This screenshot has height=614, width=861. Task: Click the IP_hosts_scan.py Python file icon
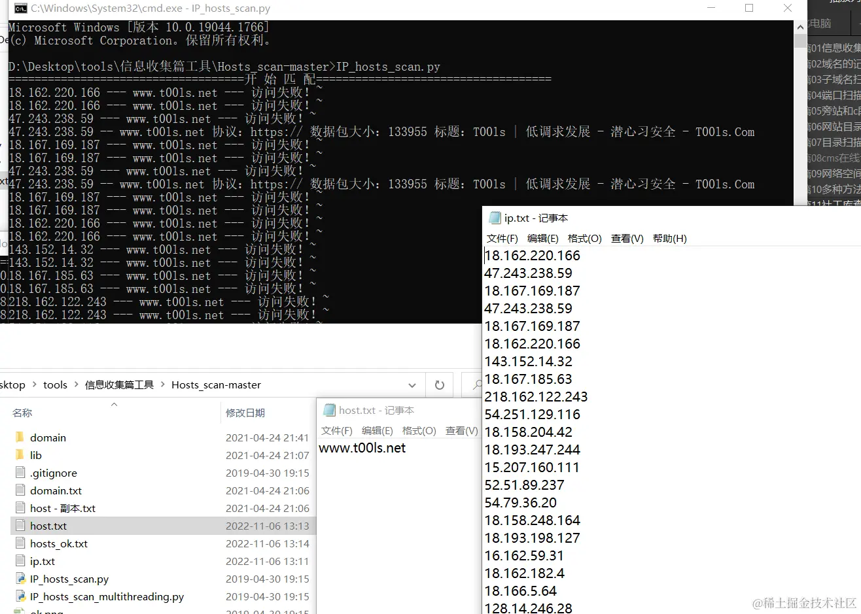tap(20, 579)
